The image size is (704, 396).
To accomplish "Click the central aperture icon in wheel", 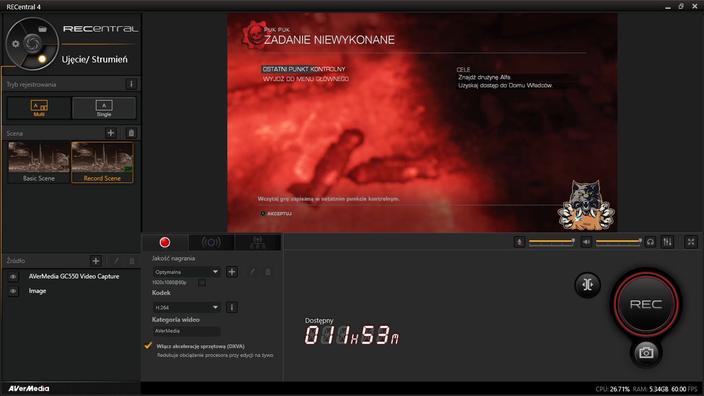I will (x=32, y=43).
